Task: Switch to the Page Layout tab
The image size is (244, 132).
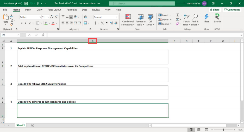Action: (54, 10)
